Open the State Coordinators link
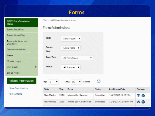 tap(19, 88)
